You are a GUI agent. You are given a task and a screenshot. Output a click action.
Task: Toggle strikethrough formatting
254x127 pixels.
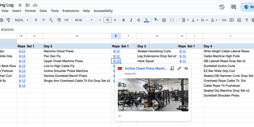point(139,20)
